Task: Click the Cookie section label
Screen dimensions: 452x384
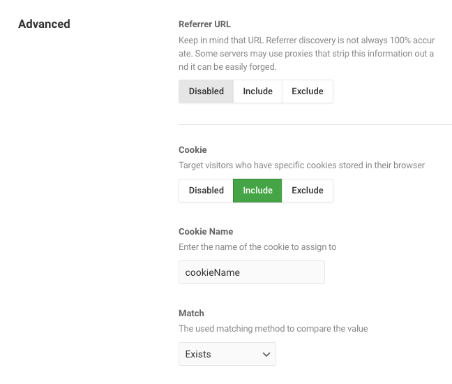Action: click(x=193, y=149)
